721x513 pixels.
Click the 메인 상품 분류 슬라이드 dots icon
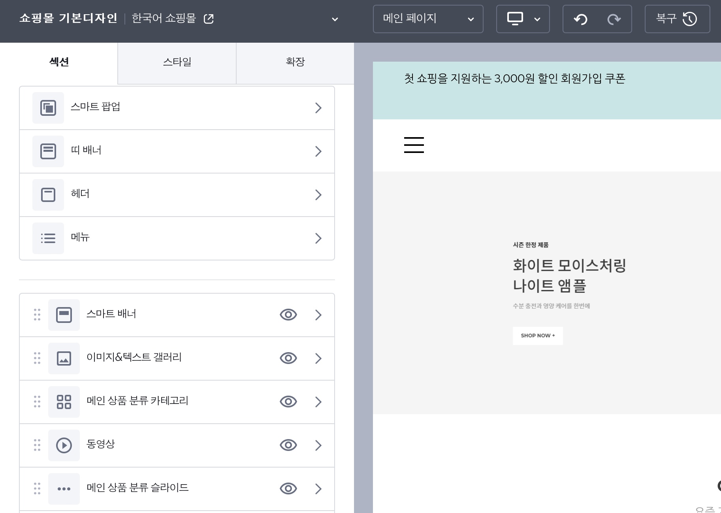click(64, 489)
